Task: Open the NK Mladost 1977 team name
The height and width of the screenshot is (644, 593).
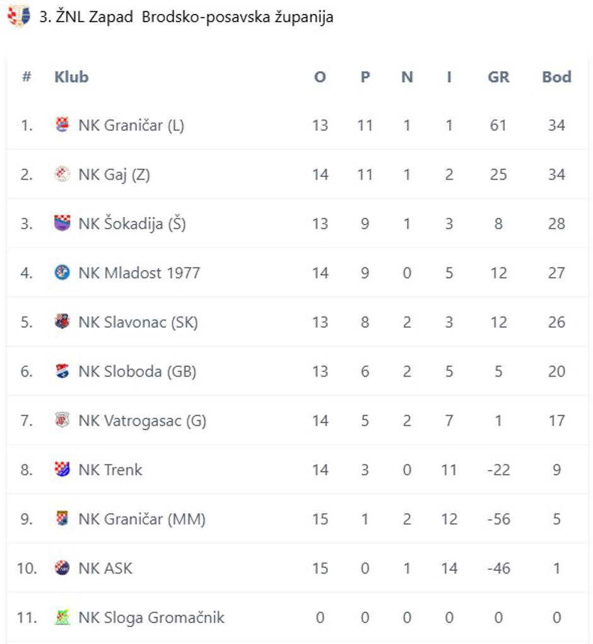Action: pyautogui.click(x=139, y=272)
